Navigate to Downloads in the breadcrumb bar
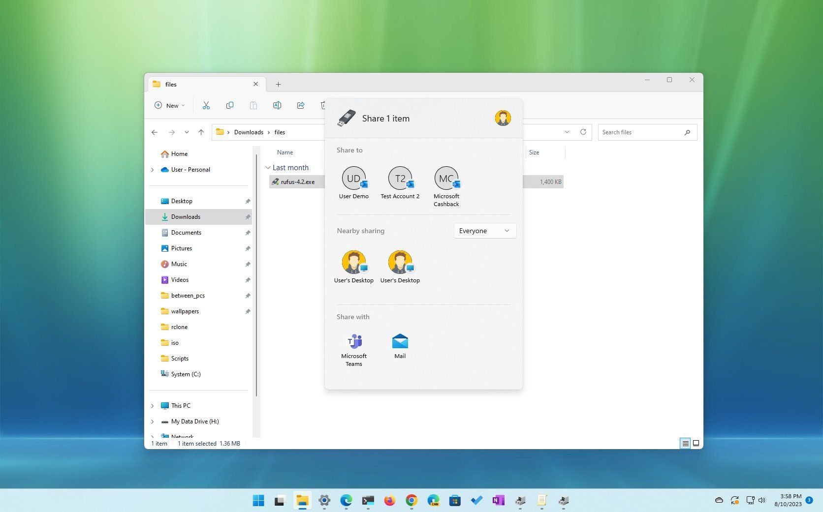Viewport: 823px width, 512px height. (249, 132)
